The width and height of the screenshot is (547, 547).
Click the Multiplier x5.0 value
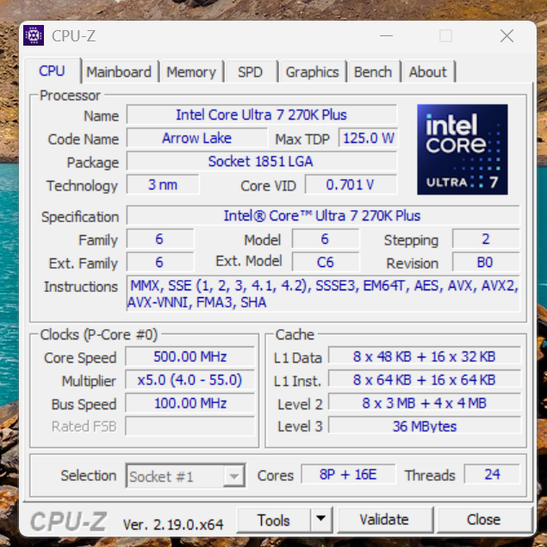point(190,380)
